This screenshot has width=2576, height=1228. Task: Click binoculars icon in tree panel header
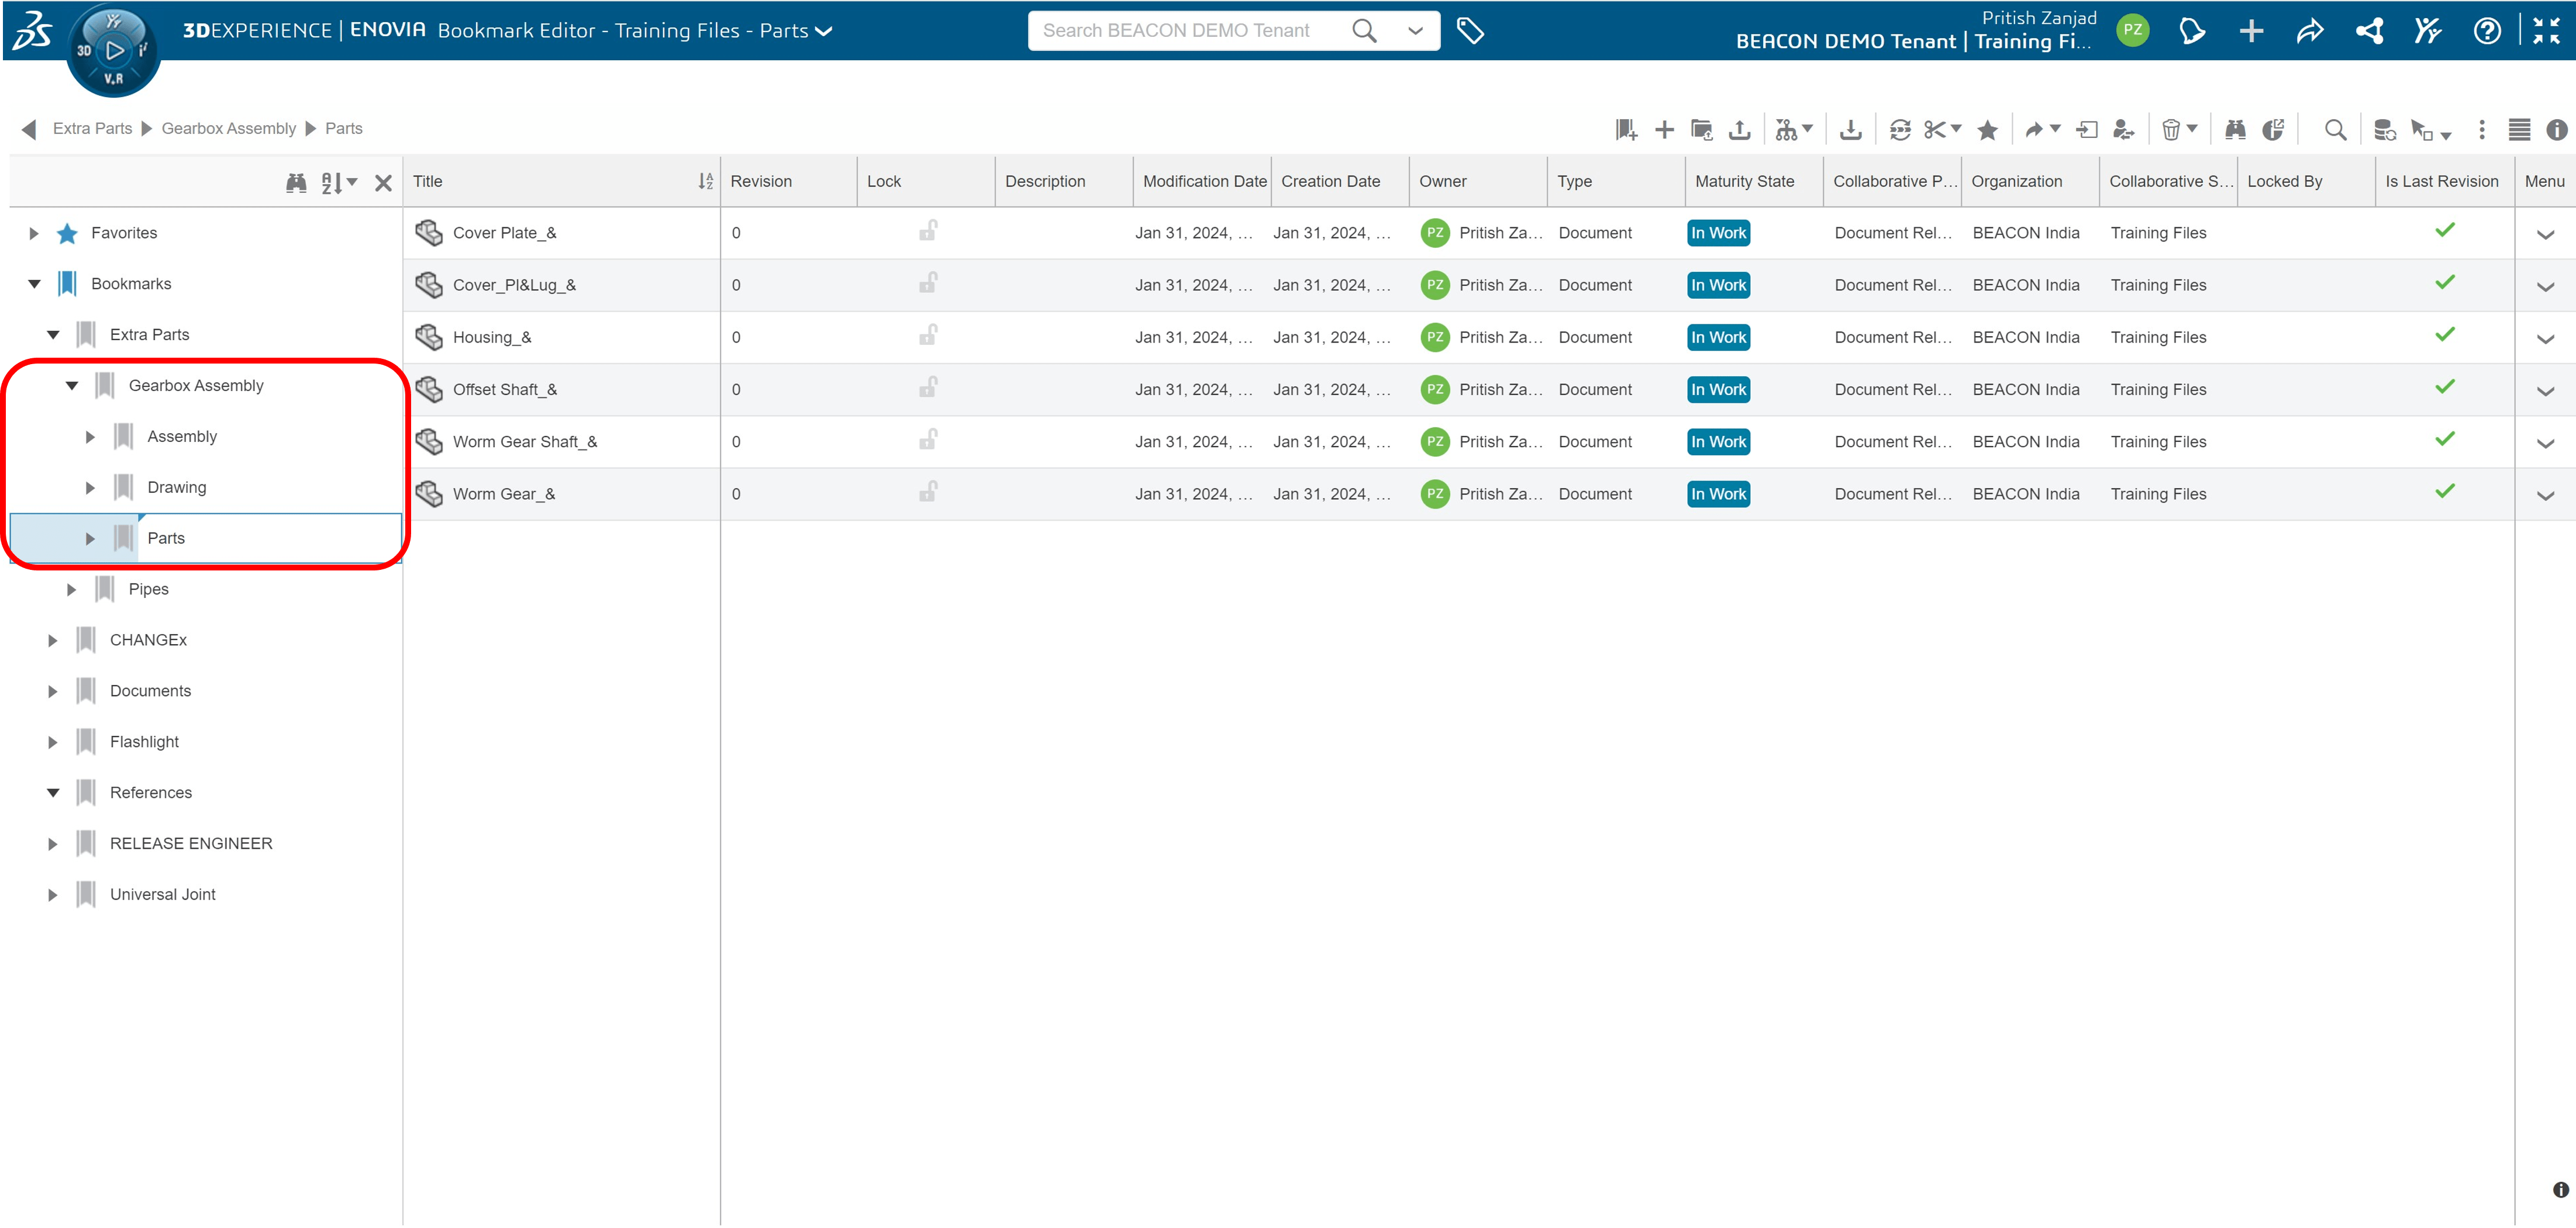click(x=296, y=183)
